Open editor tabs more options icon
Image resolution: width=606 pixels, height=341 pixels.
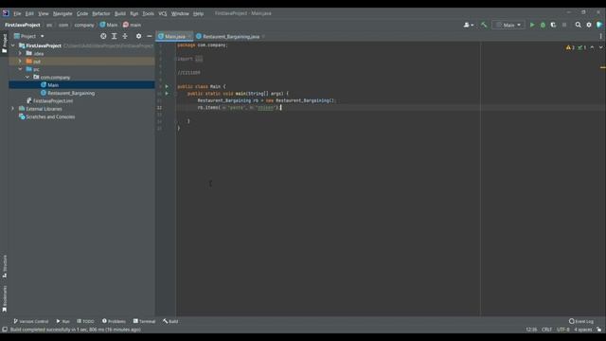coord(600,36)
